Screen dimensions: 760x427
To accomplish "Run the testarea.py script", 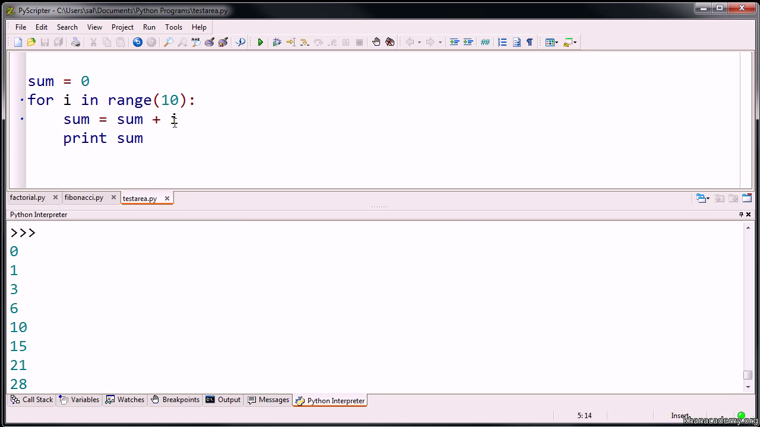I will 260,42.
